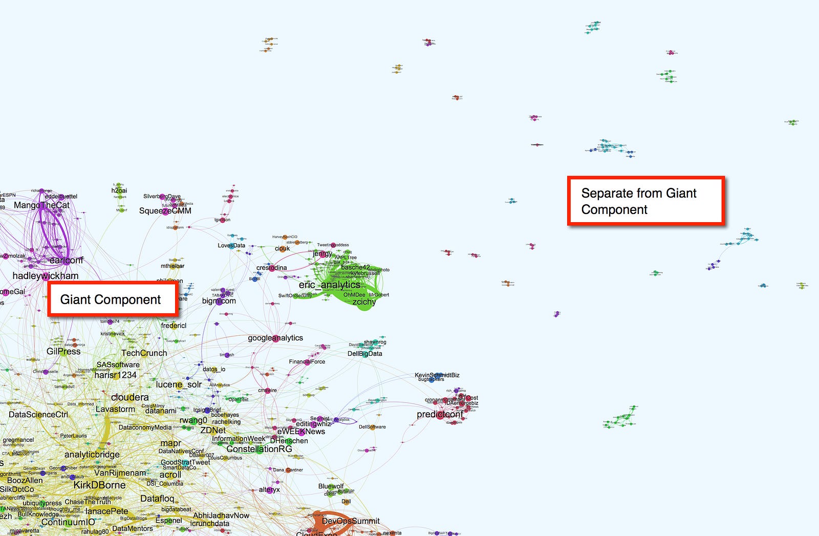Click the predictconf node label
Image resolution: width=819 pixels, height=536 pixels.
[440, 415]
